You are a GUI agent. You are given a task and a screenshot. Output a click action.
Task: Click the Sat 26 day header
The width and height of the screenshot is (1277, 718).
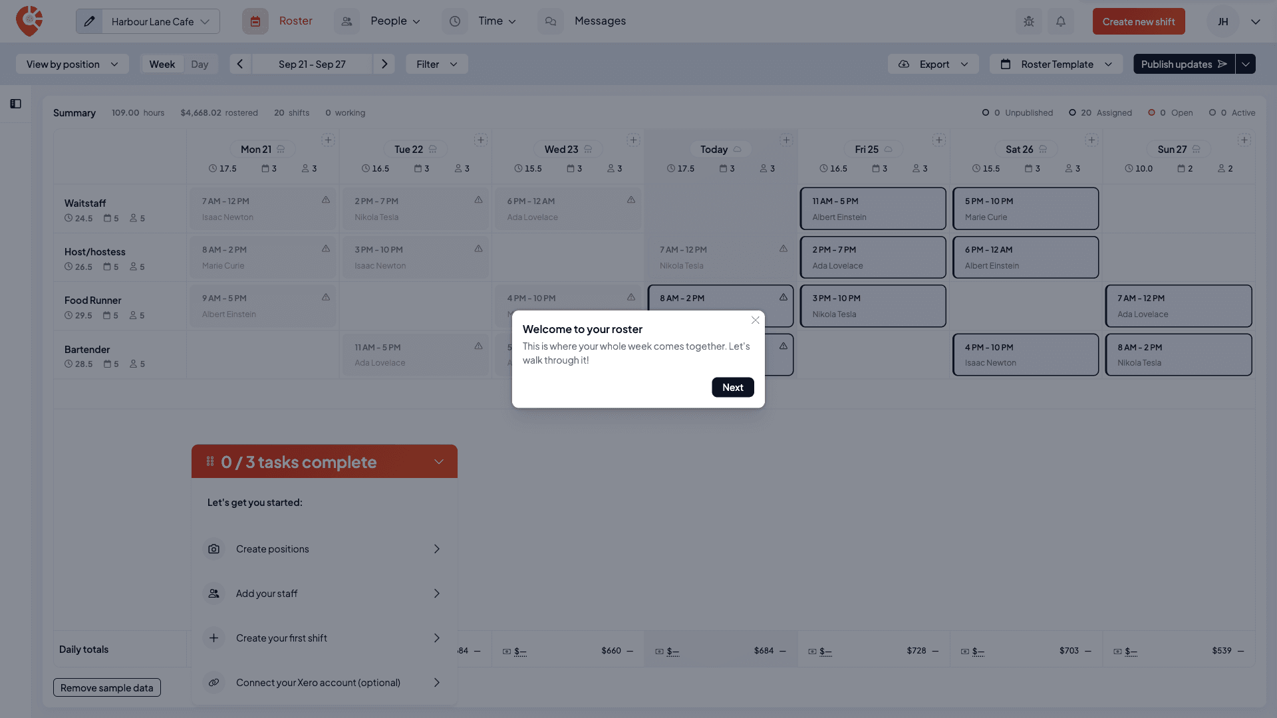(1026, 150)
